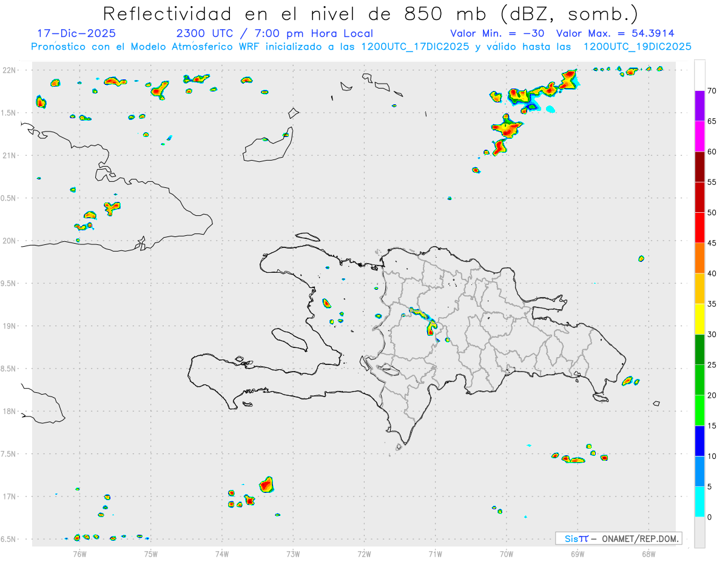The height and width of the screenshot is (562, 728).
Task: Pick the purple 65-70 dBZ legend swatch
Action: tap(699, 106)
